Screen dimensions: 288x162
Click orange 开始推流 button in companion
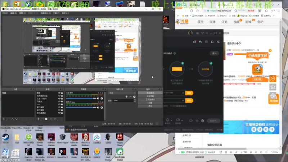click(177, 69)
